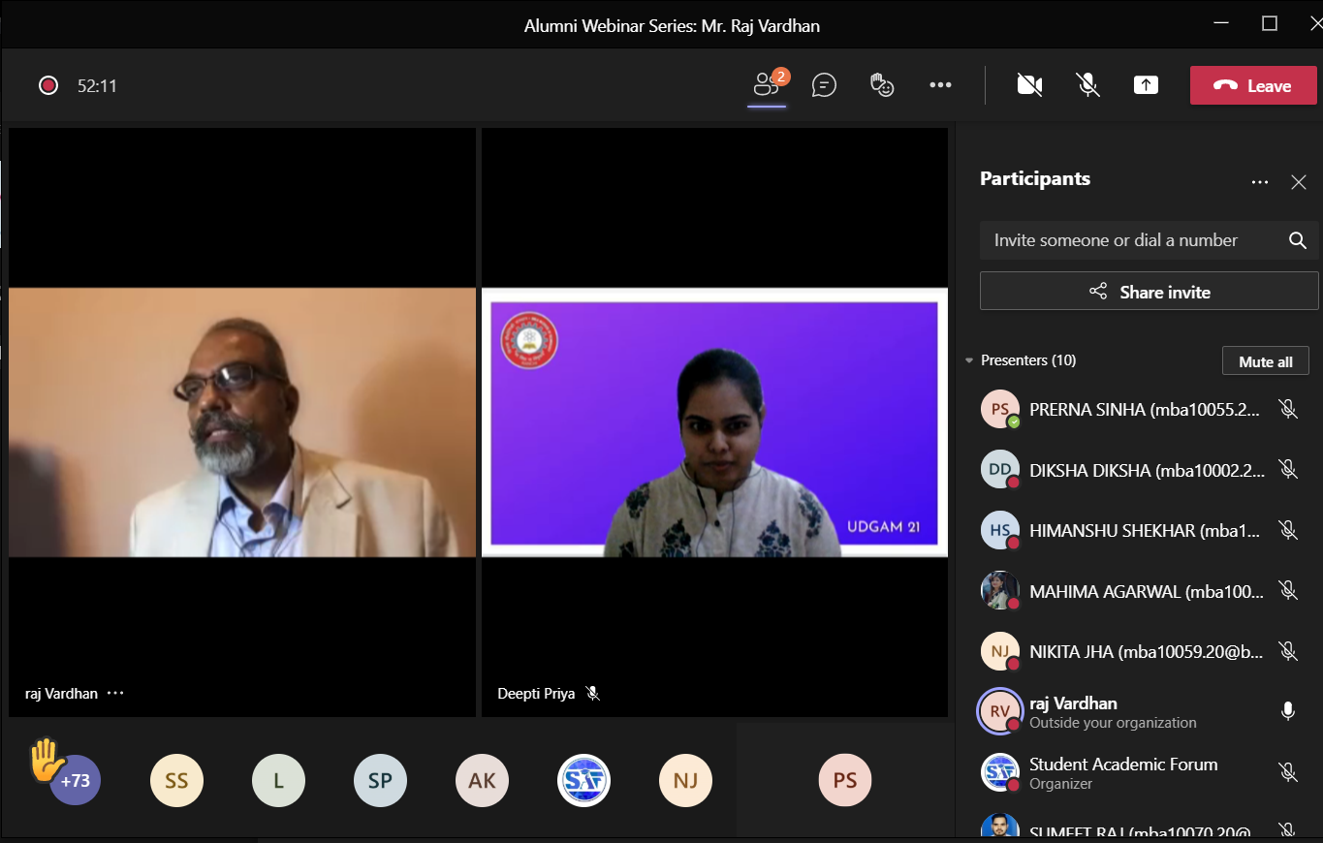Click the Share invite button
This screenshot has width=1323, height=843.
pos(1149,292)
